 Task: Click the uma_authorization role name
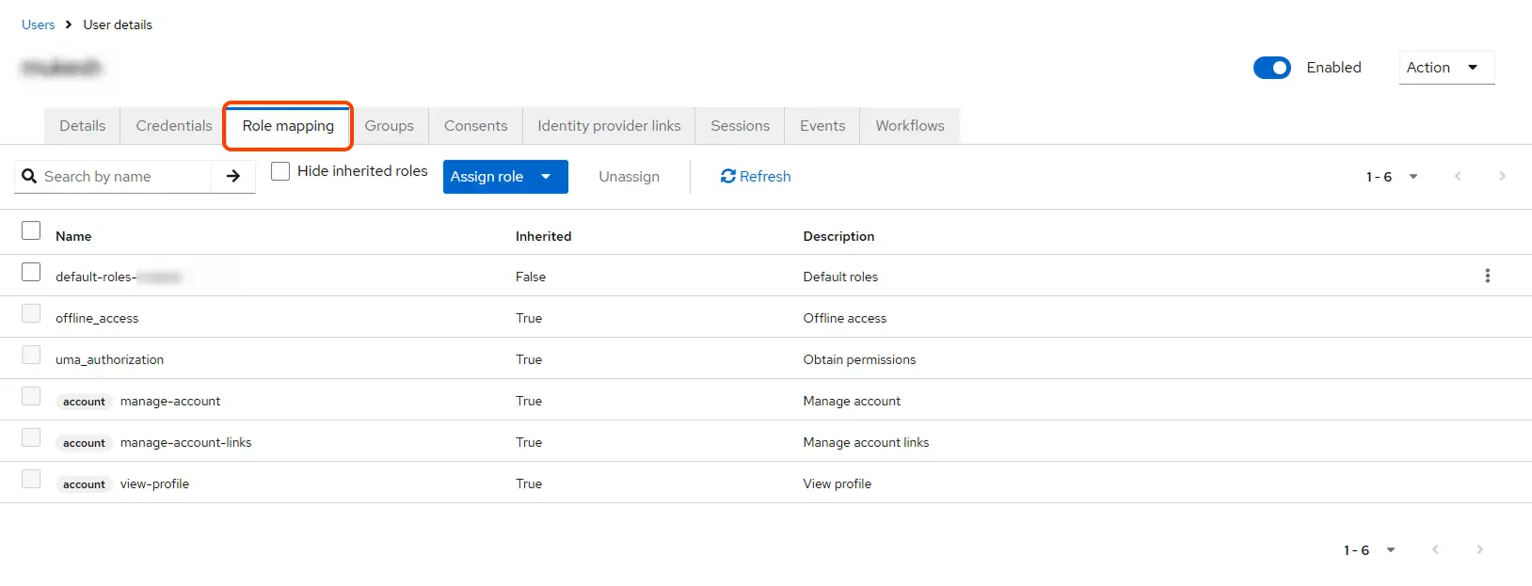click(109, 359)
